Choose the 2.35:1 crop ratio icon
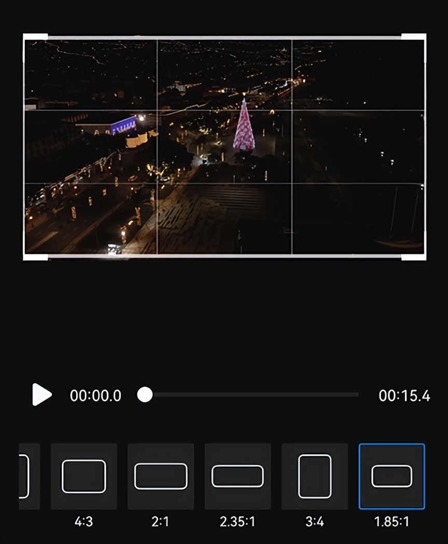The image size is (448, 544). click(237, 477)
